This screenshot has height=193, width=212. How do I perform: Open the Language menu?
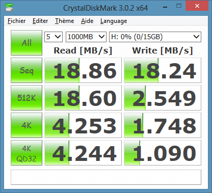coord(114,21)
